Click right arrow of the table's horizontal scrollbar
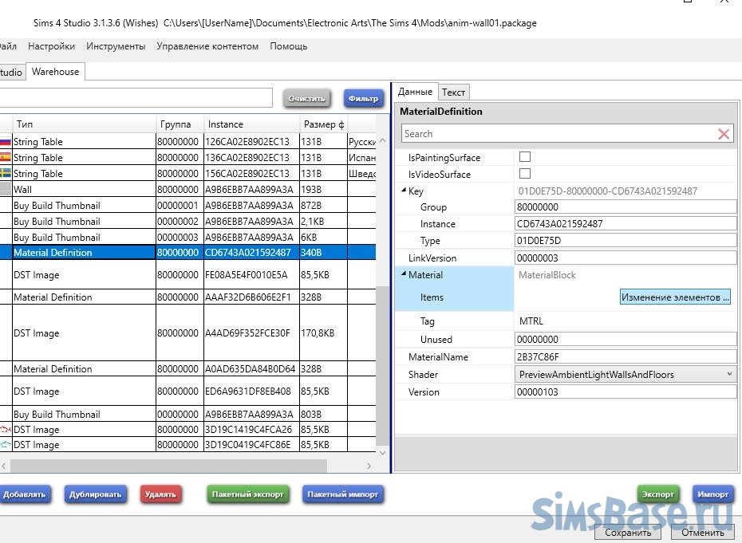Viewport: 742px width, 543px height. [x=369, y=466]
